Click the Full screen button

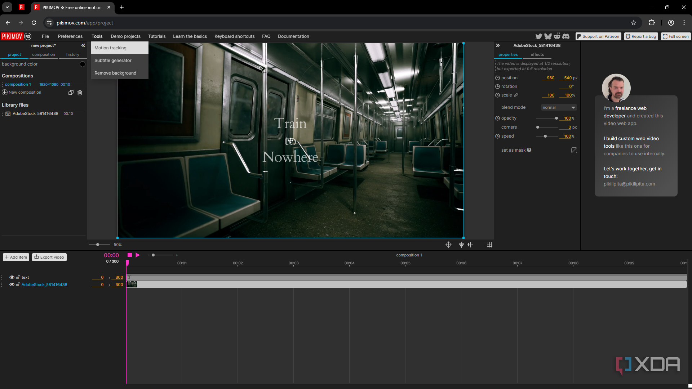pyautogui.click(x=676, y=36)
